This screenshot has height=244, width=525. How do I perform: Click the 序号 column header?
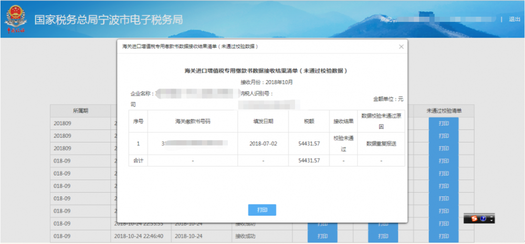[138, 121]
